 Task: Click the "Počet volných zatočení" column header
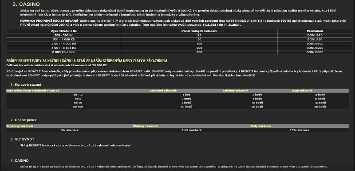(199, 31)
